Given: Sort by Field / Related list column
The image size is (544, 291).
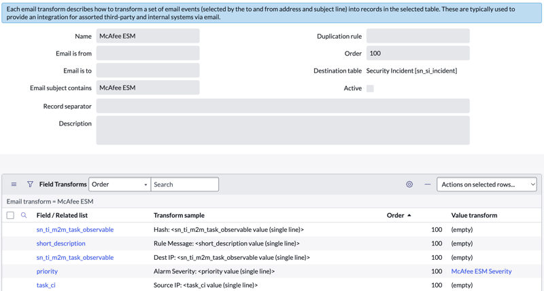Looking at the screenshot, I should 62,215.
